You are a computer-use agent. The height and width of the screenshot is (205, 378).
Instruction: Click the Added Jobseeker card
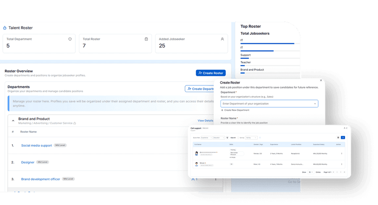point(191,43)
